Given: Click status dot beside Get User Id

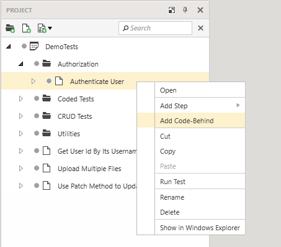Looking at the screenshot, I should [37, 151].
